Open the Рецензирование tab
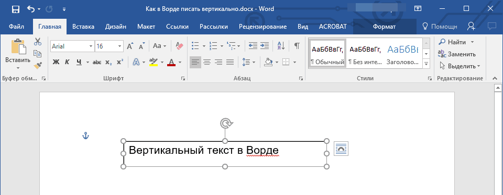Image resolution: width=503 pixels, height=195 pixels. pos(263,27)
